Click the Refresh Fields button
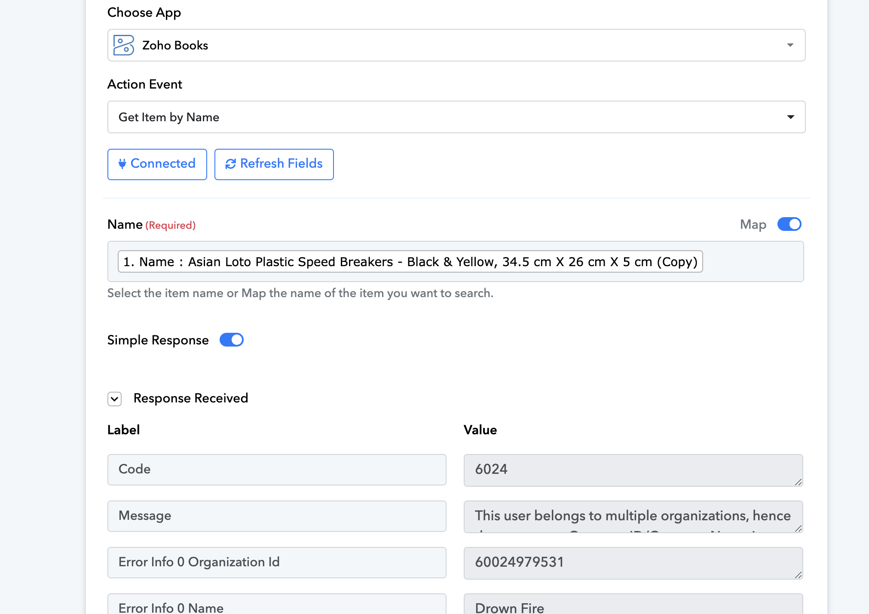Image resolution: width=869 pixels, height=614 pixels. (x=274, y=164)
